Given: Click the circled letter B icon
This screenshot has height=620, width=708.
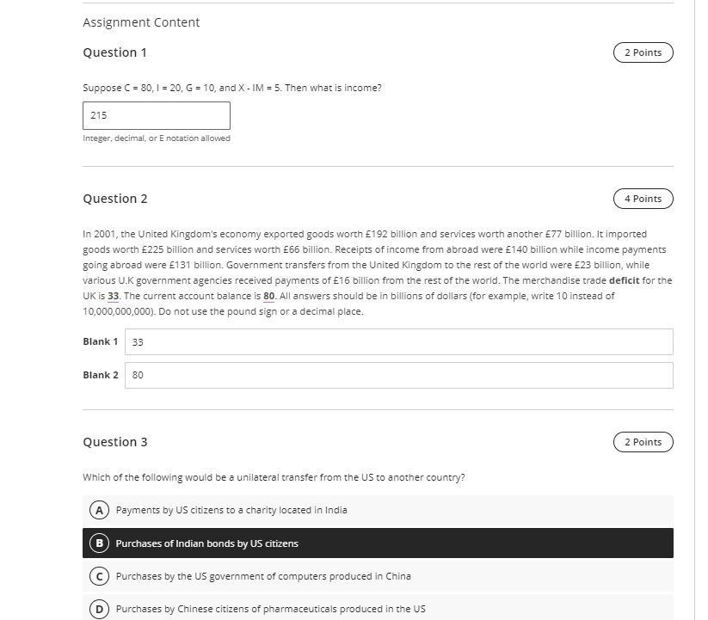Looking at the screenshot, I should pos(98,543).
